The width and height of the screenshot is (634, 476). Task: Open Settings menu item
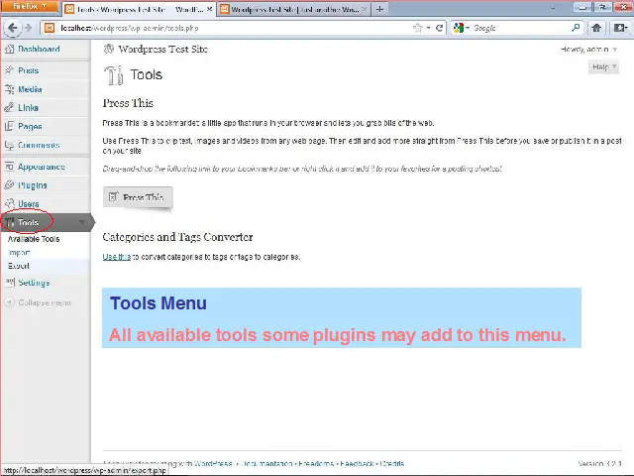point(34,283)
